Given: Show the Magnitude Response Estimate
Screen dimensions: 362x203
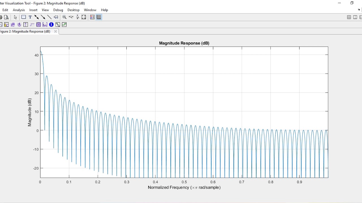Looking at the screenshot, I should tap(58, 25).
